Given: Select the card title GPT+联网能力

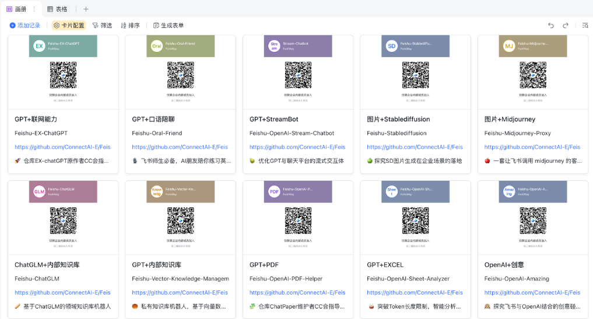Looking at the screenshot, I should tap(36, 119).
